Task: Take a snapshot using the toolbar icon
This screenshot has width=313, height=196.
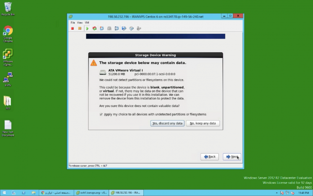Action: tap(102, 28)
